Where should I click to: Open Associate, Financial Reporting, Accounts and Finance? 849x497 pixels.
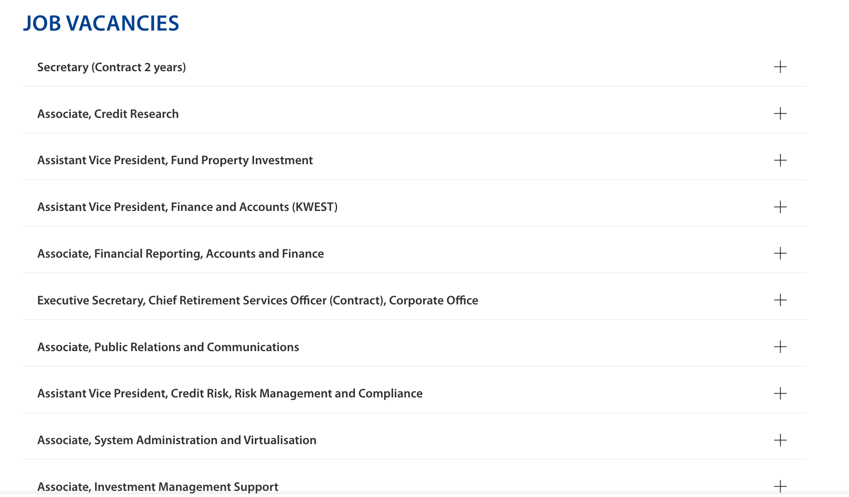(181, 254)
